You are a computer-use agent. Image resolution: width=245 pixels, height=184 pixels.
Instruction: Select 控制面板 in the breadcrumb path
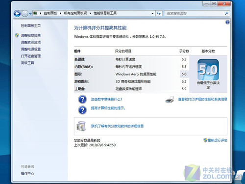tap(50, 13)
